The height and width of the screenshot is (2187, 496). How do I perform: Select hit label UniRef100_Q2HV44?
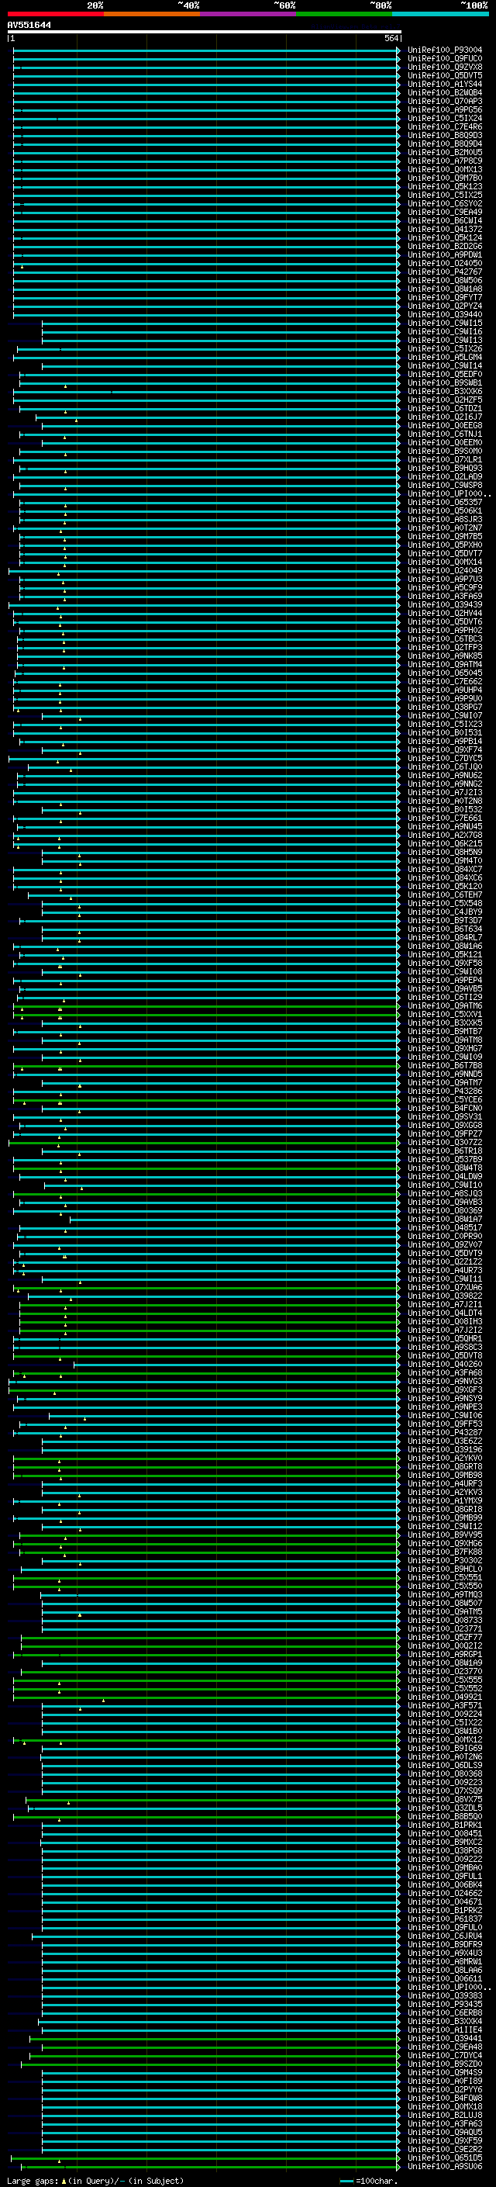tap(445, 613)
